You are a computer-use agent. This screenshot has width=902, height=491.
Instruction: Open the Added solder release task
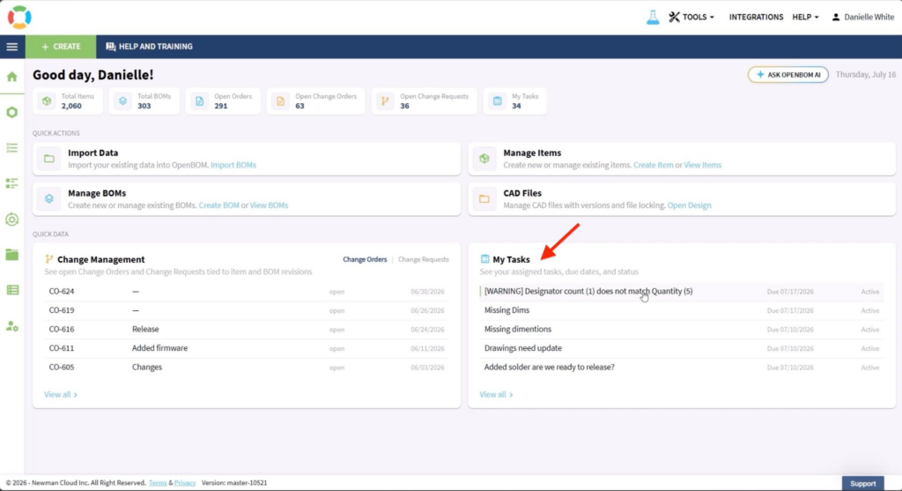click(682, 368)
